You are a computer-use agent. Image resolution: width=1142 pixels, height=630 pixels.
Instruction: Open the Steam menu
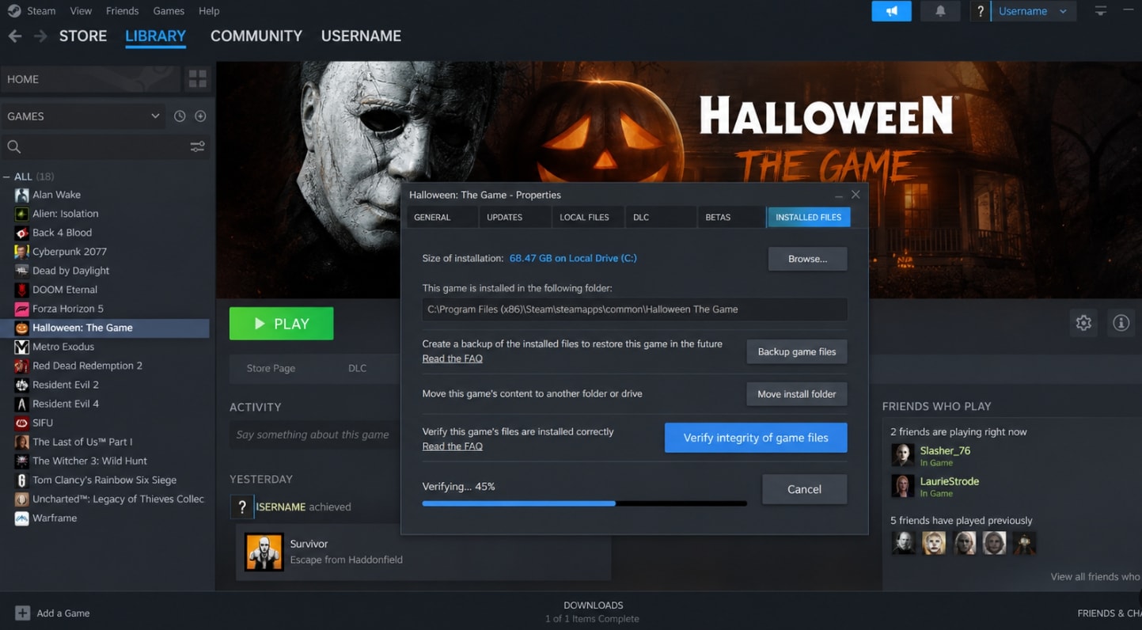click(x=41, y=11)
